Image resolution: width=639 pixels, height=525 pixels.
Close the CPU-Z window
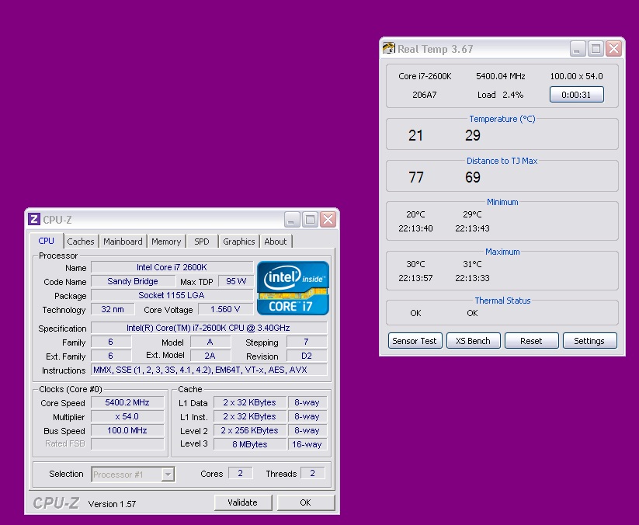[328, 220]
